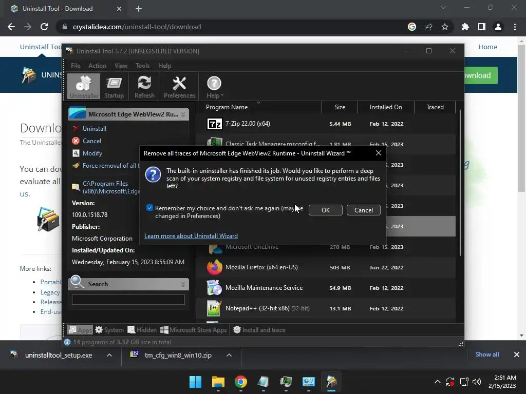The width and height of the screenshot is (526, 394).
Task: Click the program list vertical scrollbar
Action: (x=460, y=183)
